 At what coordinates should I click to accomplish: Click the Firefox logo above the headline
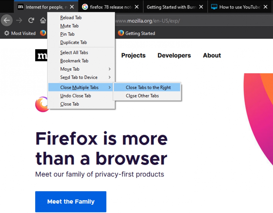coord(42,104)
